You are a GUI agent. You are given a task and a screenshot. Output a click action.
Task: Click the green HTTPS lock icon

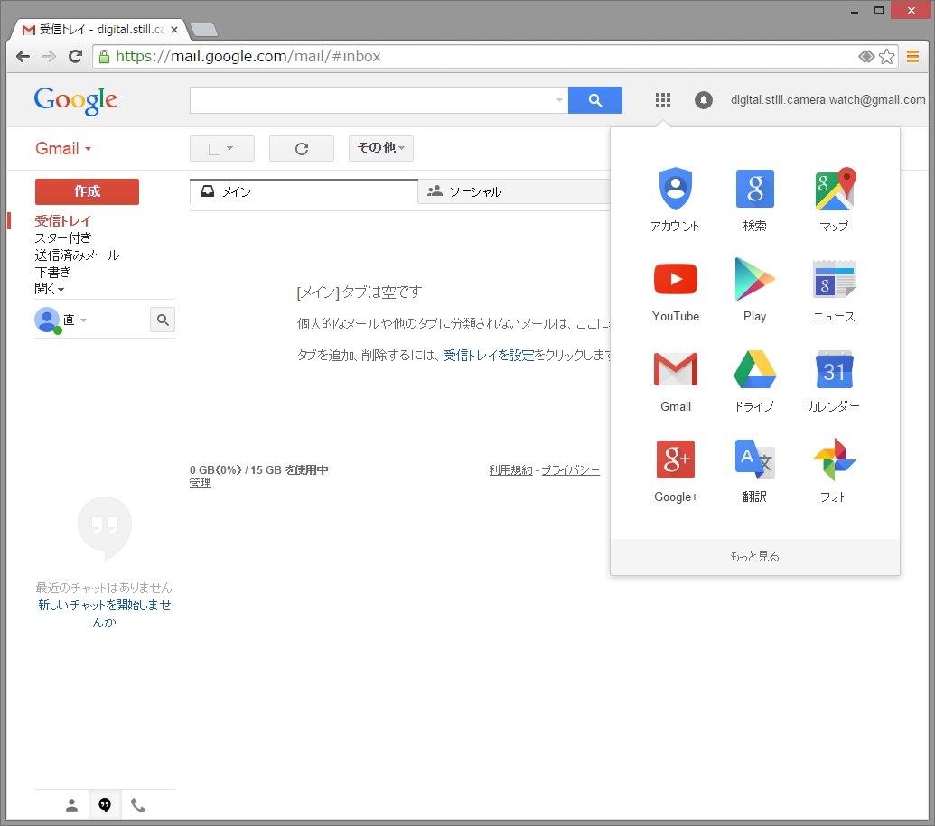[x=104, y=57]
